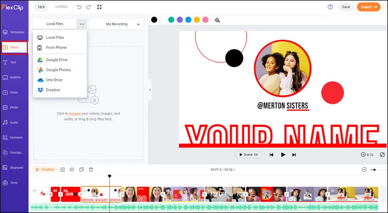The height and width of the screenshot is (213, 388).
Task: Click the Save button
Action: (346, 7)
